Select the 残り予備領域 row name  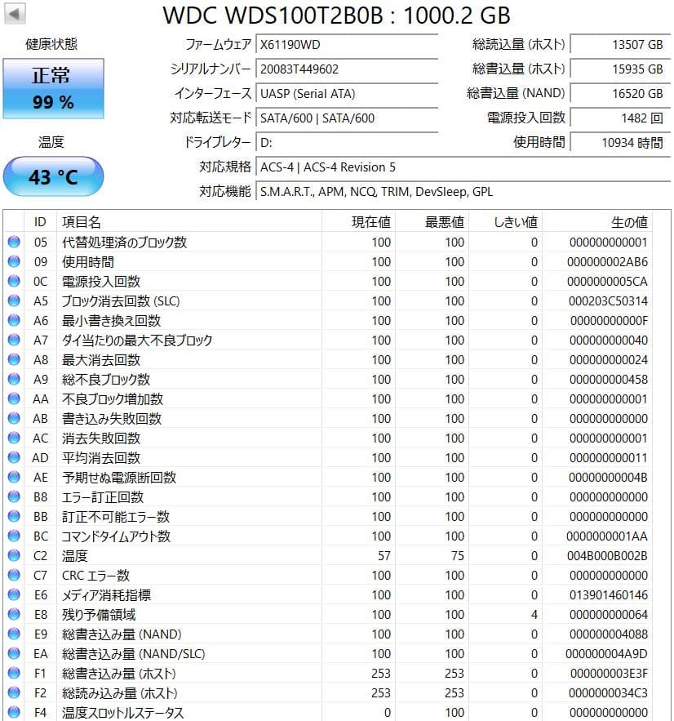[x=99, y=615]
